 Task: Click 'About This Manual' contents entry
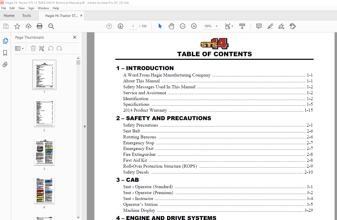141,81
